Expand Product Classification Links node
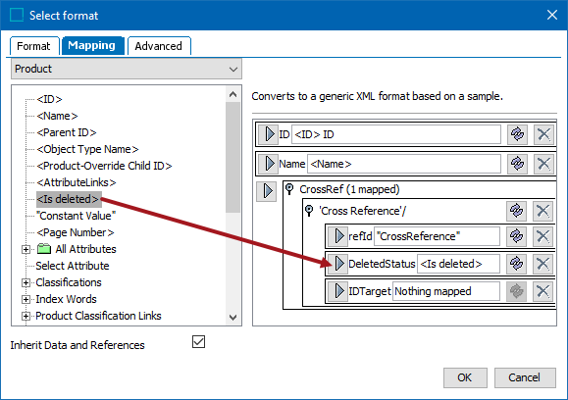Image resolution: width=568 pixels, height=400 pixels. point(26,316)
